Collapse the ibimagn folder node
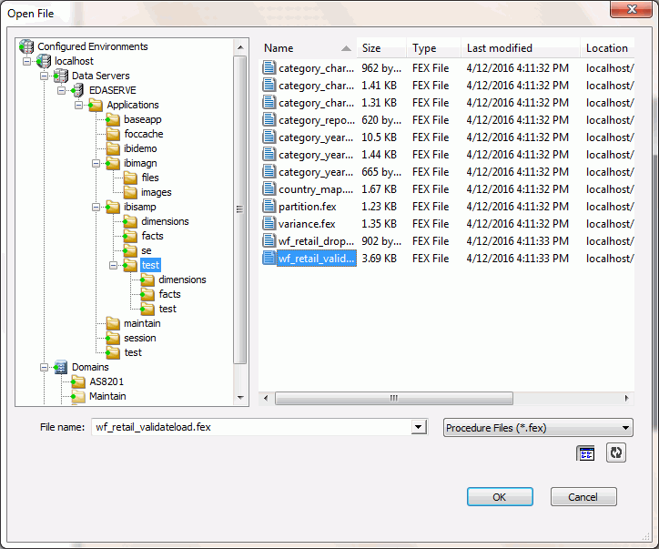This screenshot has width=659, height=549. (x=96, y=164)
